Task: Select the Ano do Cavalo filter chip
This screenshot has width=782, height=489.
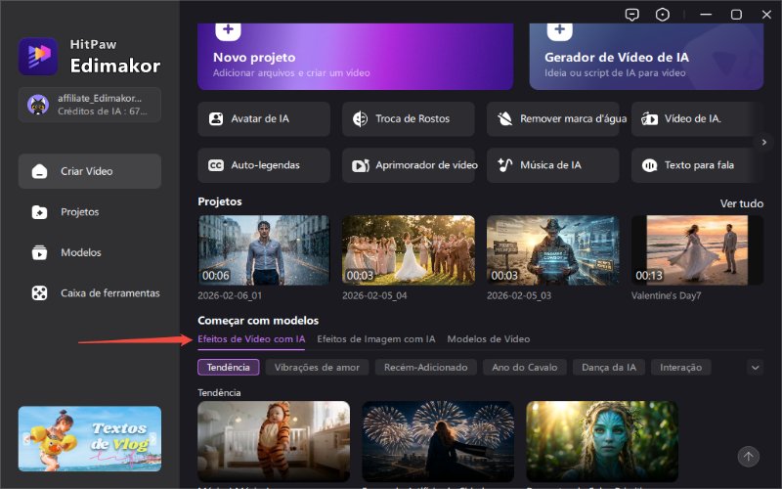Action: click(x=525, y=368)
